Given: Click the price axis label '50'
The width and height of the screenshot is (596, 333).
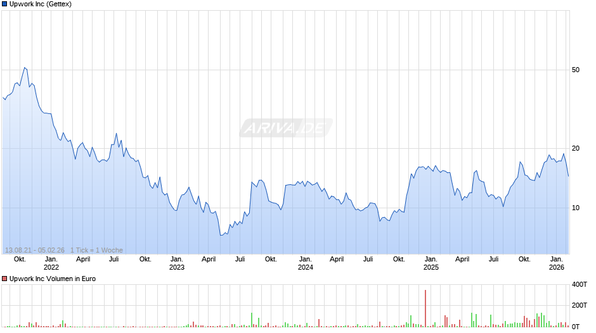Looking at the screenshot, I should (576, 70).
